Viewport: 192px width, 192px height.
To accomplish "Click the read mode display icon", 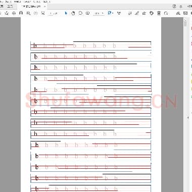I will [x=119, y=13].
